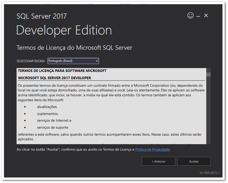The image size is (228, 183).
Task: Click the 'Developer Edition' heading
Action: (x=64, y=30)
